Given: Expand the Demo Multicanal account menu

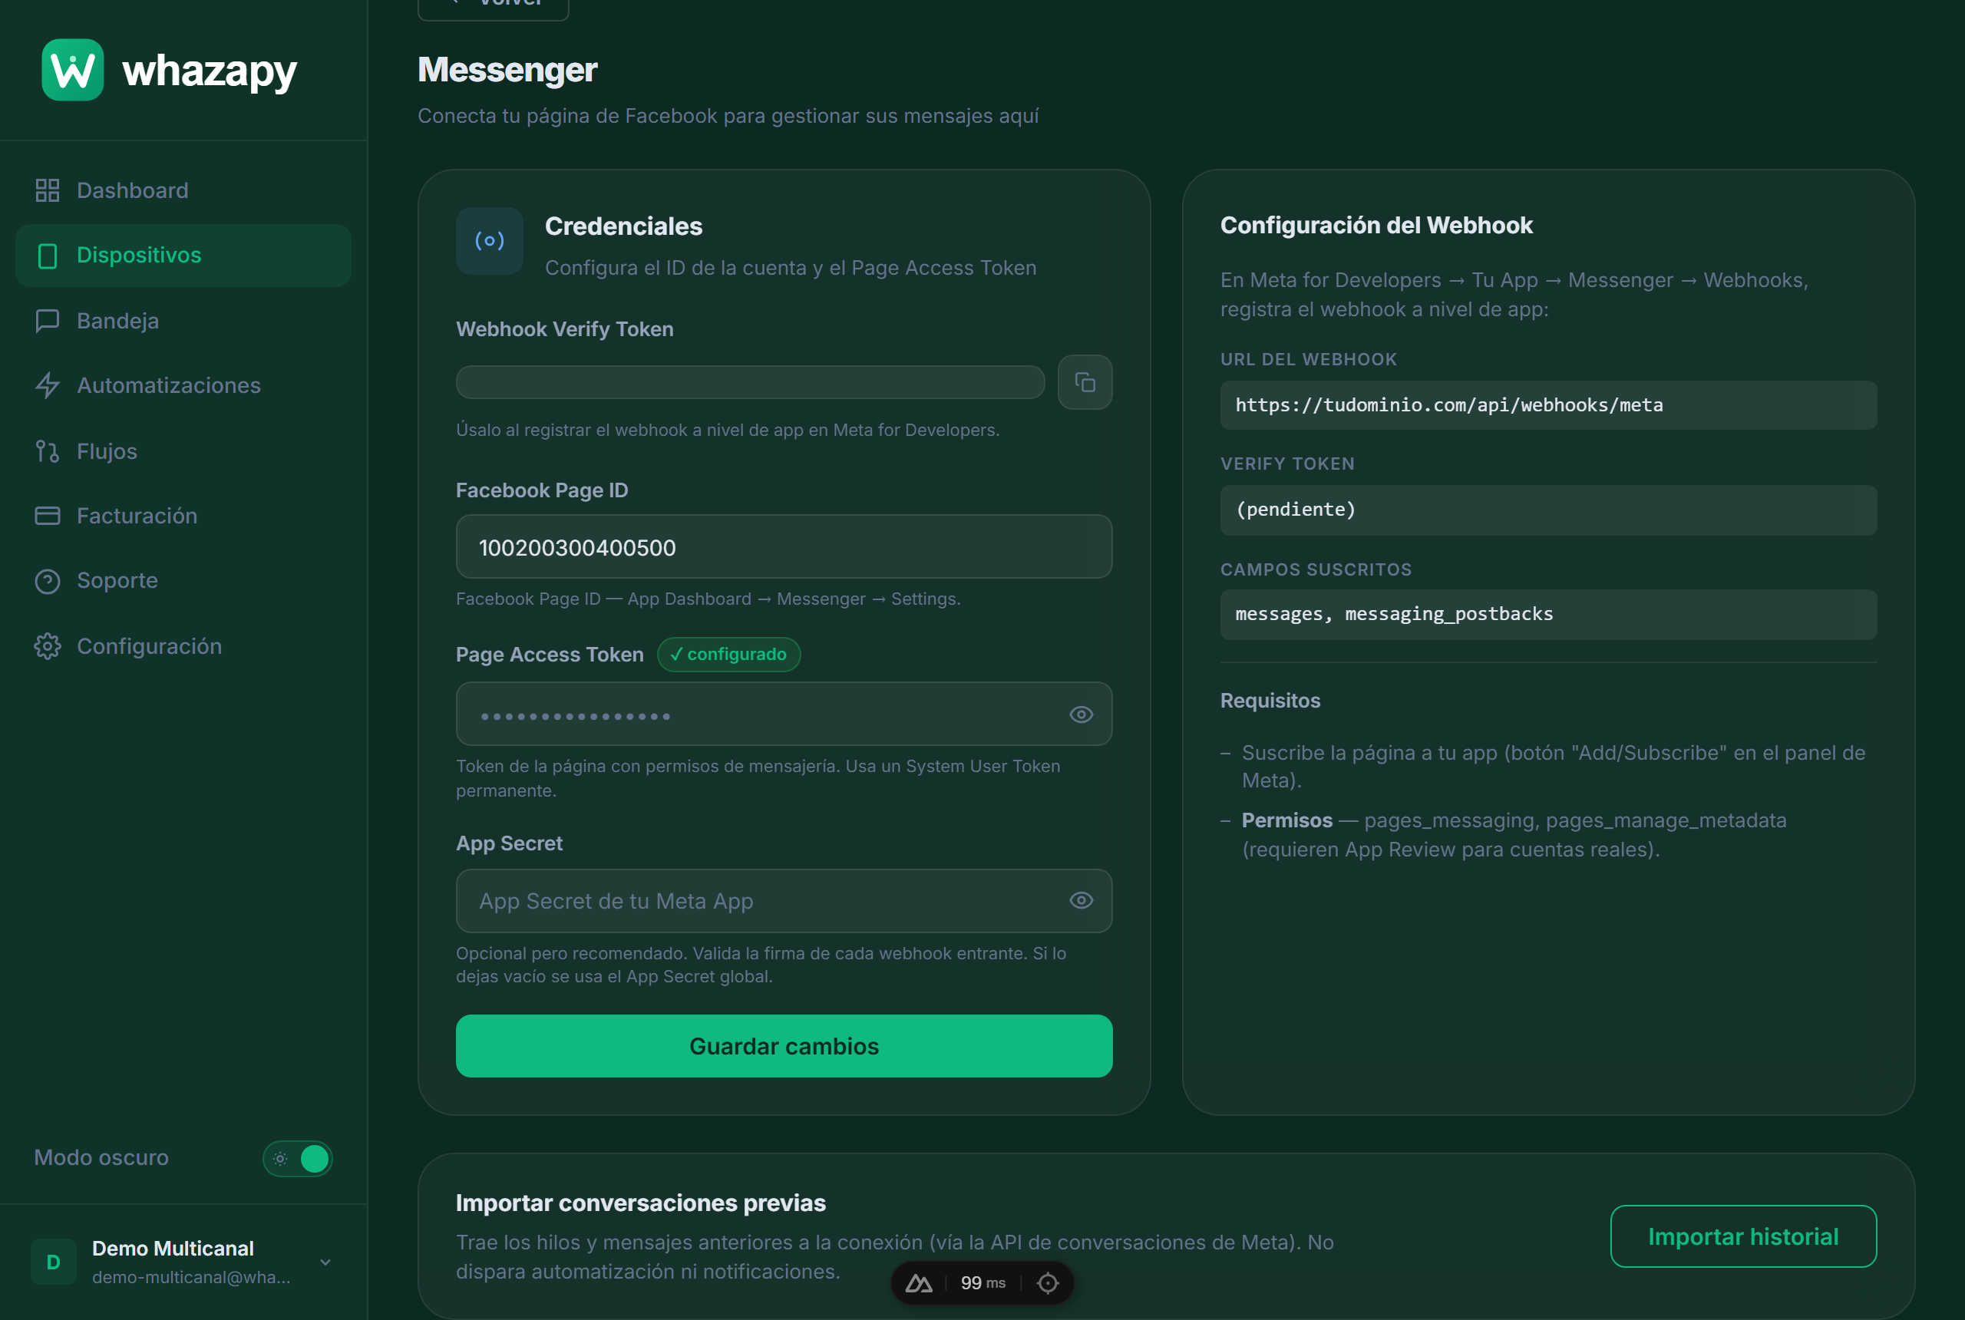Looking at the screenshot, I should point(325,1262).
